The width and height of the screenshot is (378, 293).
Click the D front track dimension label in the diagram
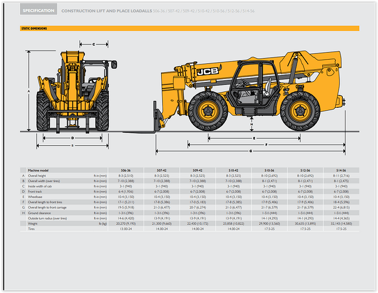point(73,138)
